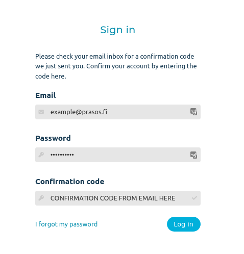This screenshot has height=254, width=244.
Task: Click the example@prasos.fi address text
Action: pos(79,112)
